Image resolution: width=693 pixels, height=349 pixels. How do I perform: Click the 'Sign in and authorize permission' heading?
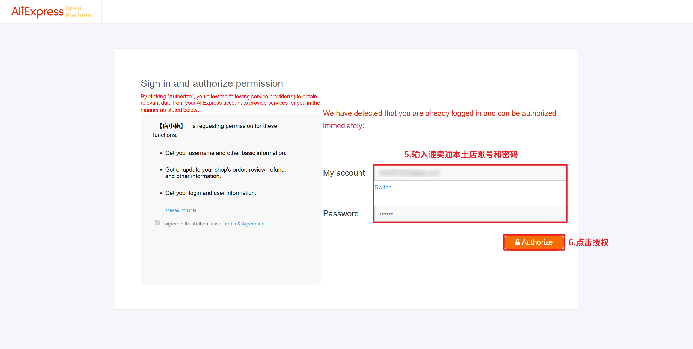click(212, 83)
